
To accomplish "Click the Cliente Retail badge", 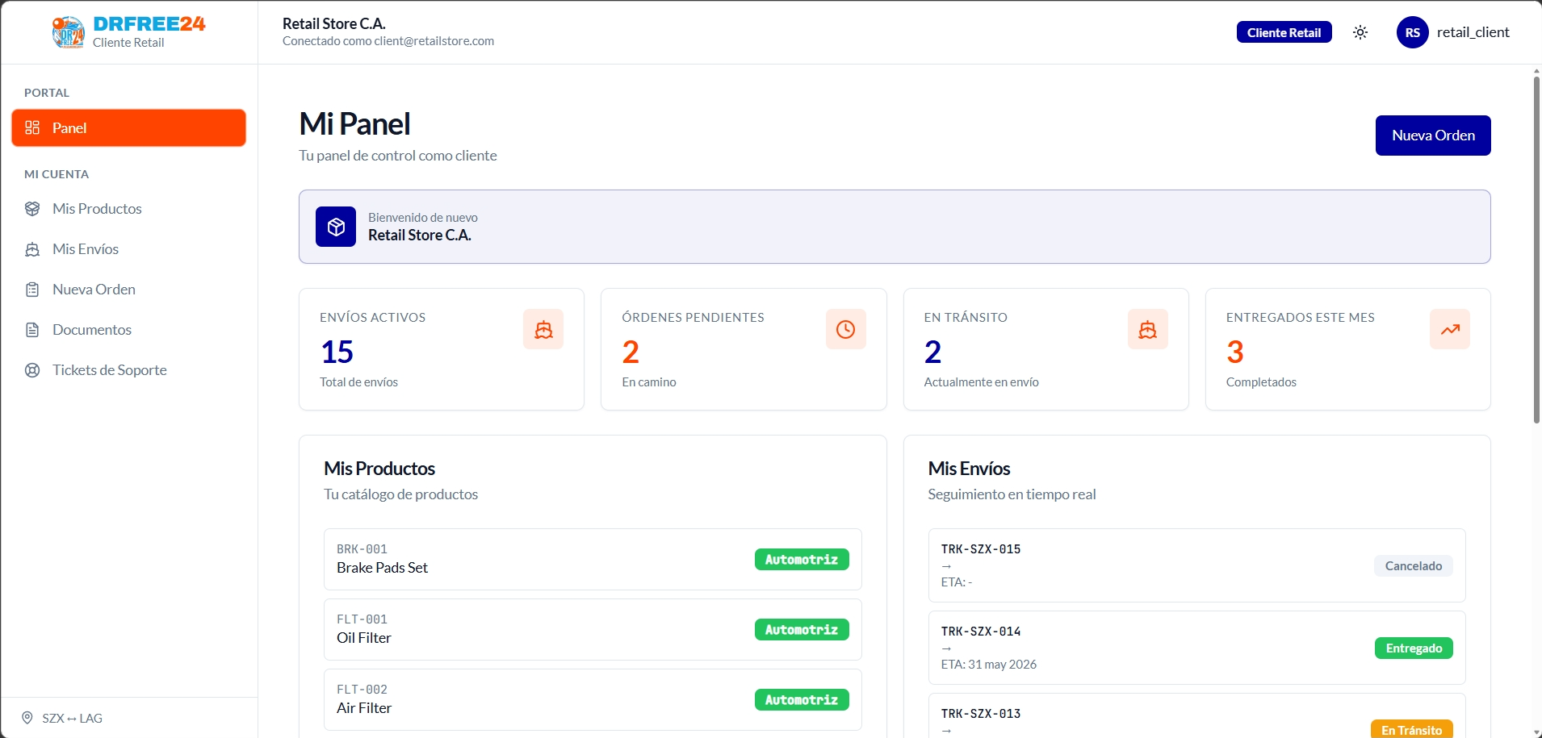I will (1284, 32).
